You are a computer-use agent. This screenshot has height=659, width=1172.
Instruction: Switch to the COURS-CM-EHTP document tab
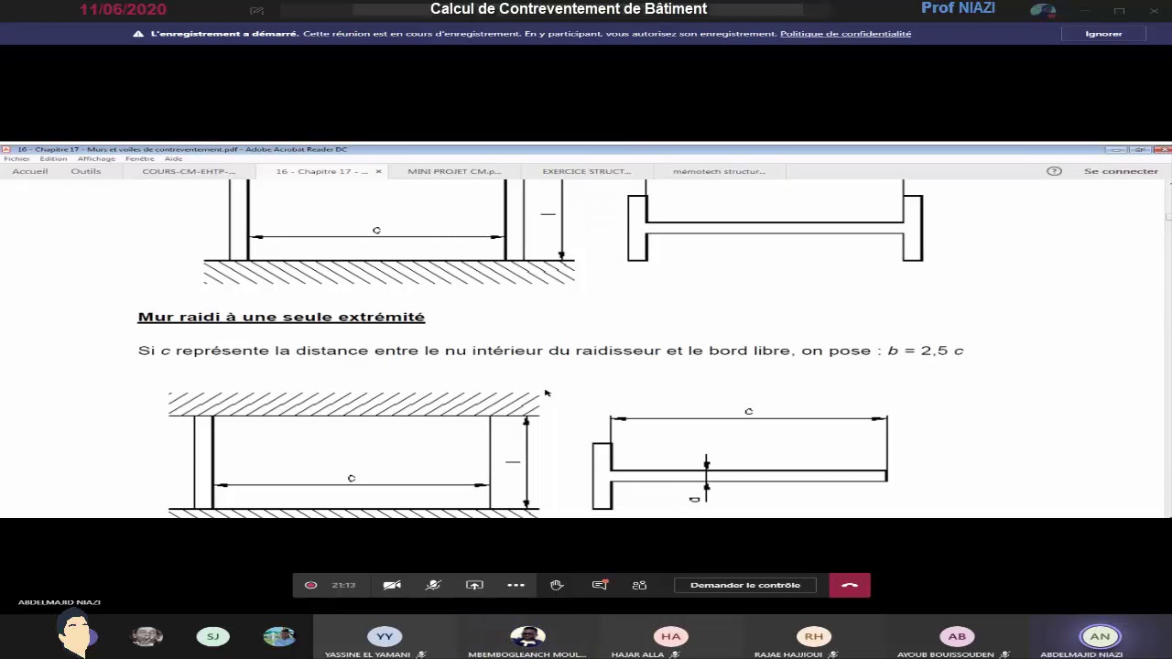(x=189, y=171)
